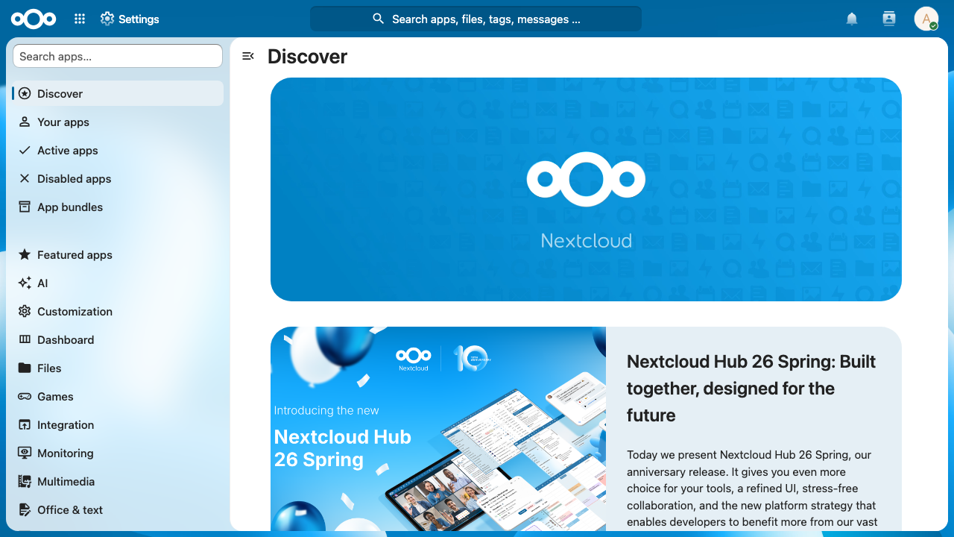
Task: Click the Nextcloud logo in the header
Action: pos(34,19)
